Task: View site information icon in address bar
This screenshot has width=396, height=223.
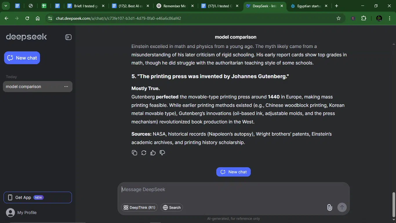Action: click(x=50, y=18)
